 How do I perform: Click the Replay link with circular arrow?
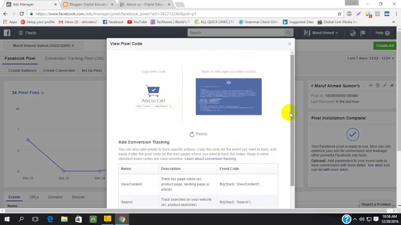point(199,134)
